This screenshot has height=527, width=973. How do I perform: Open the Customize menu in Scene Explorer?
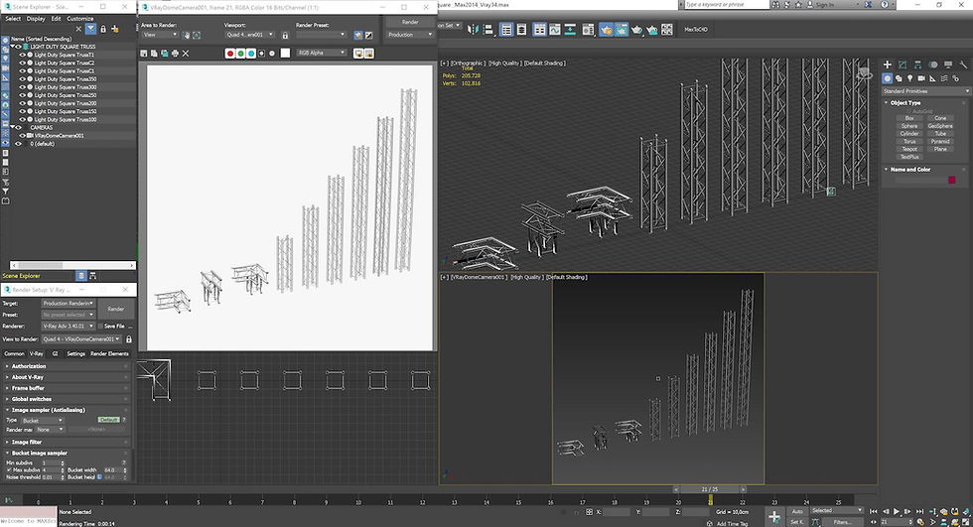[x=80, y=18]
